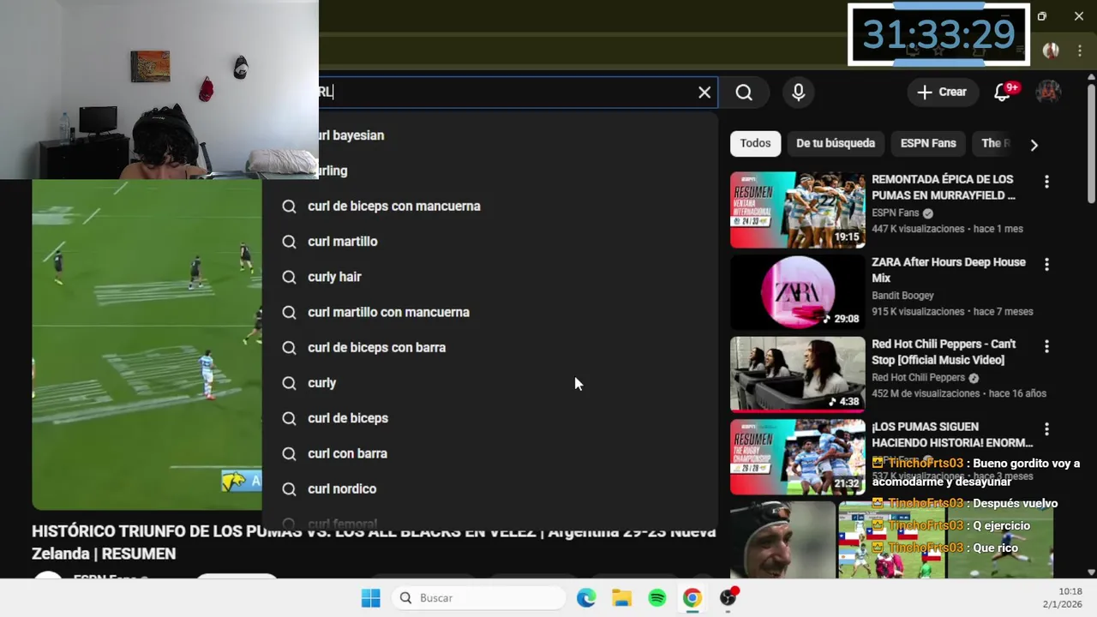Select the 'Todos' filter chip
This screenshot has width=1097, height=617.
point(755,143)
